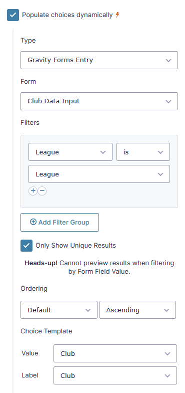Viewport: 185px width, 393px height.
Task: Open the League filter value dropdown
Action: coord(99,174)
